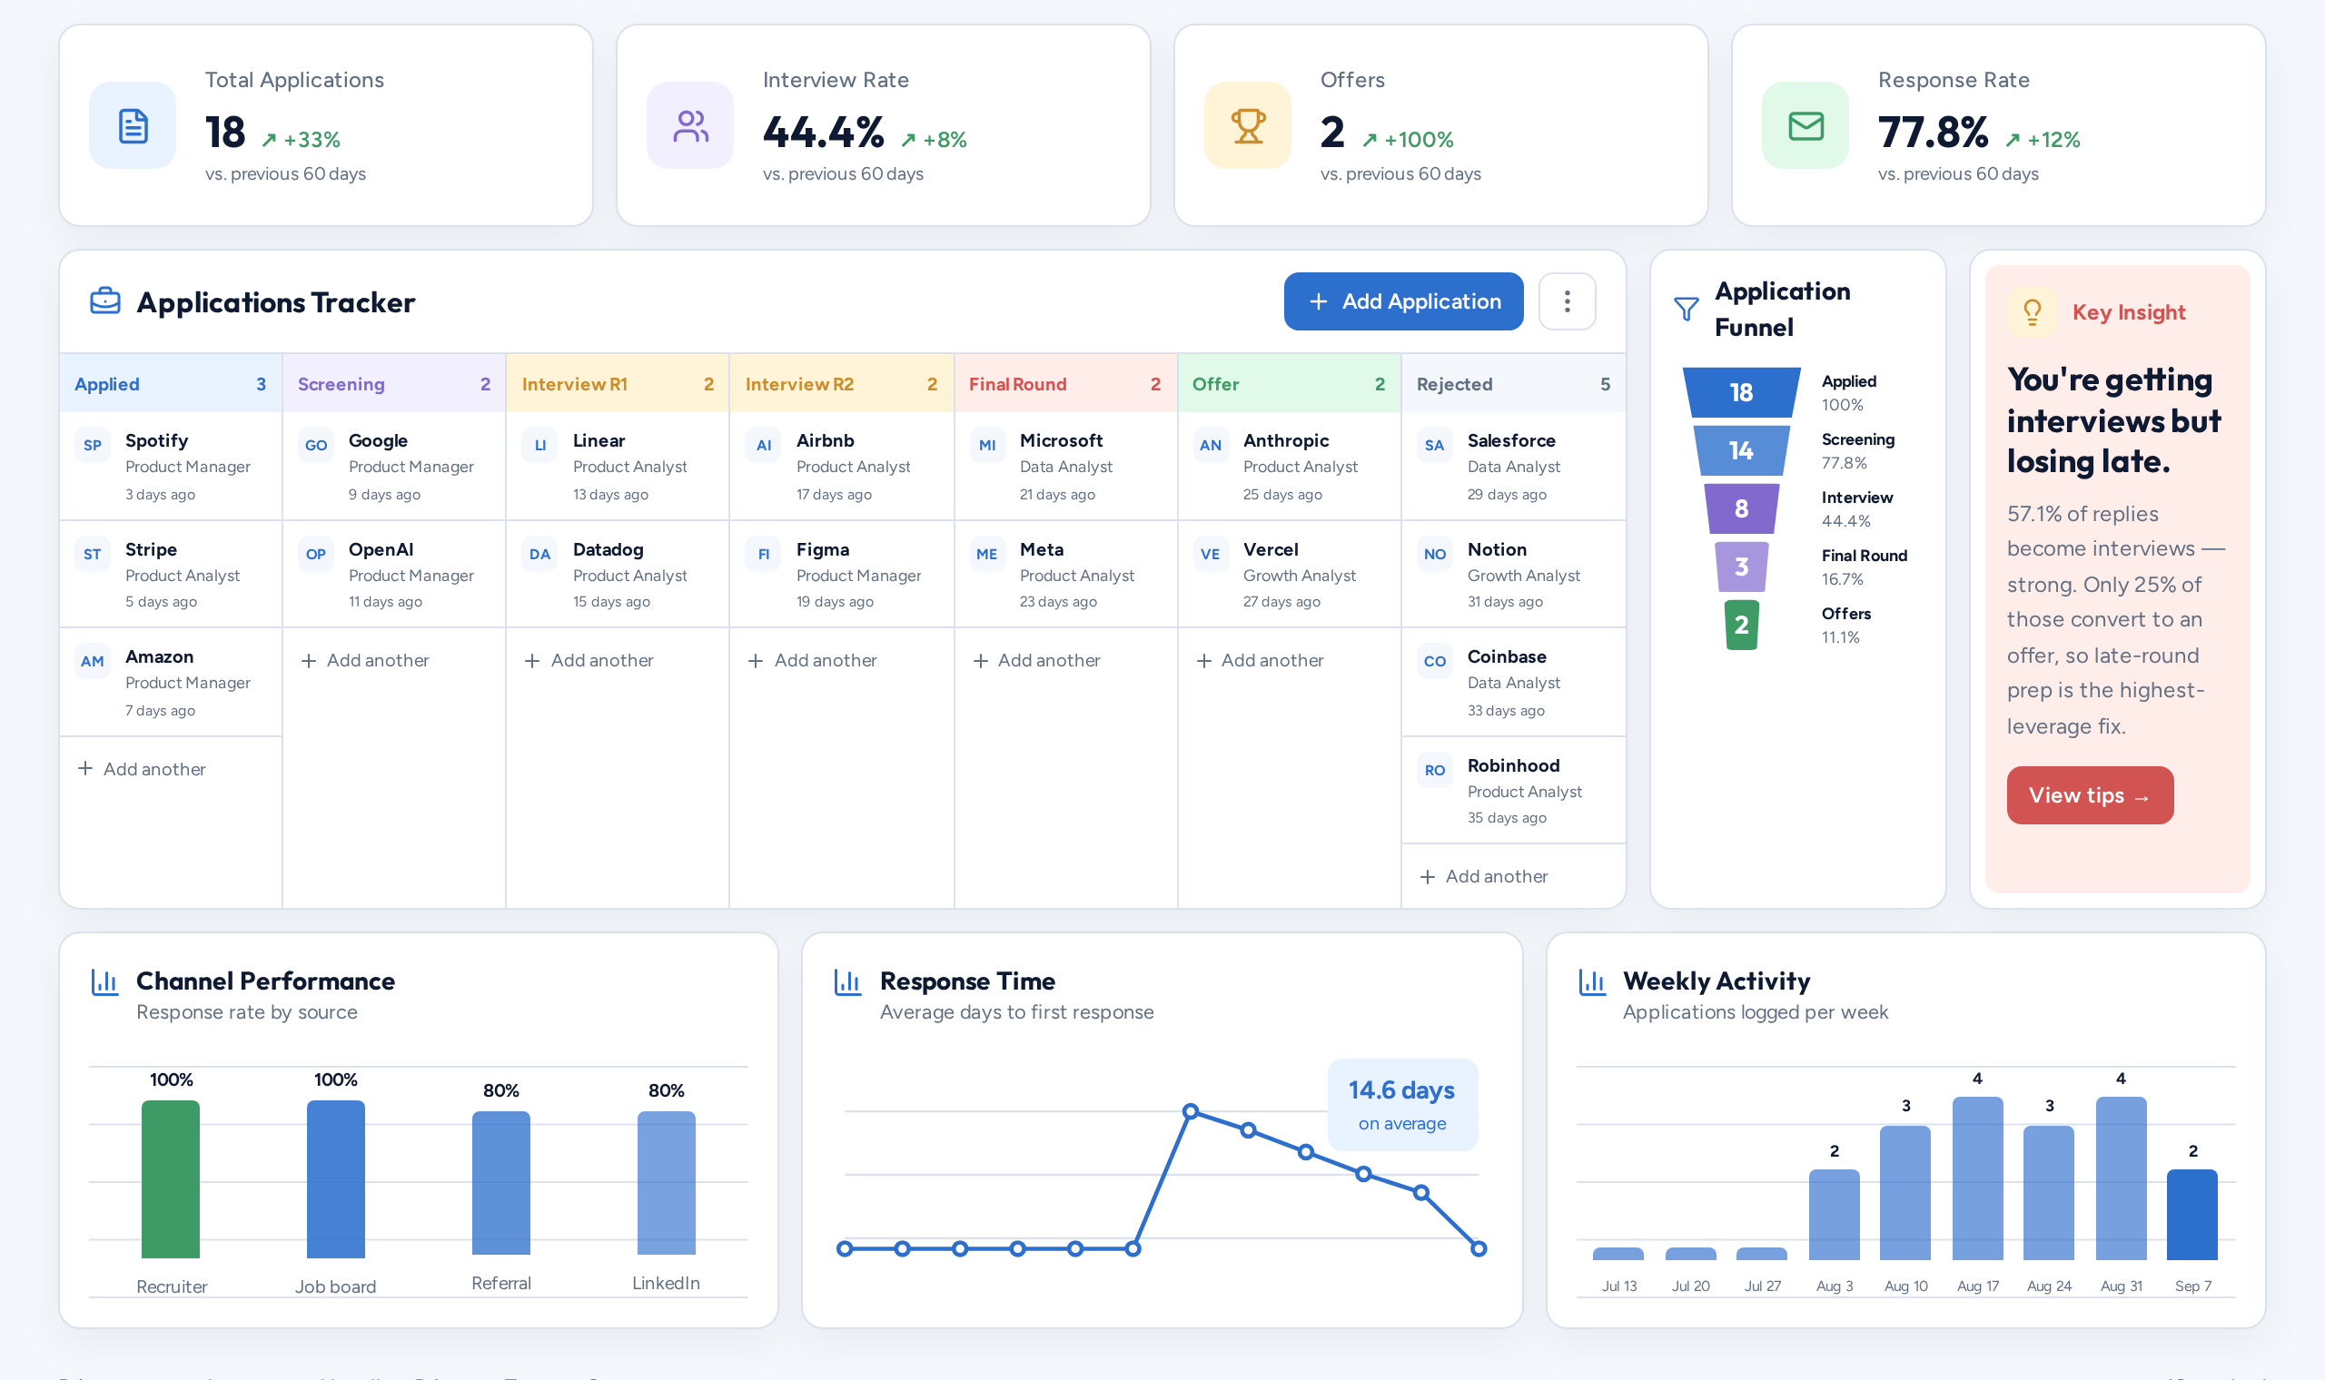Click the Sep 7 weekly activity bar
Image resolution: width=2325 pixels, height=1380 pixels.
pos(2192,1215)
